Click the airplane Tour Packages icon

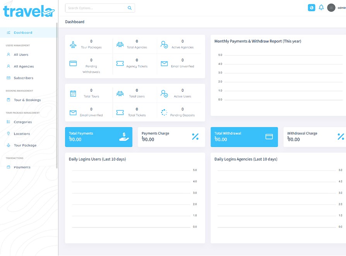point(73,45)
